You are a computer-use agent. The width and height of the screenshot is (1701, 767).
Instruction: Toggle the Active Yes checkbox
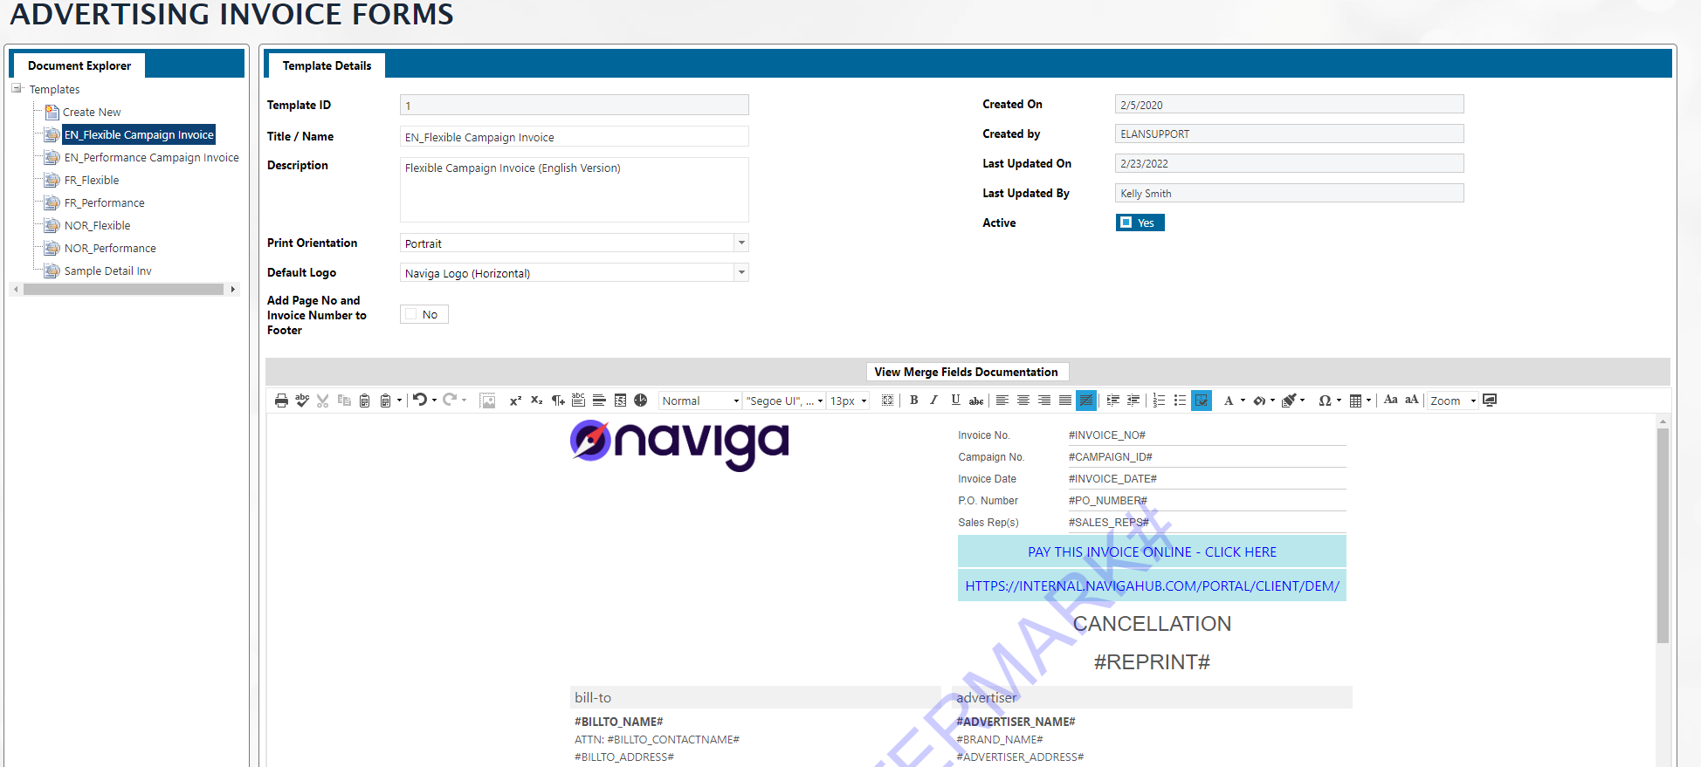(x=1126, y=223)
